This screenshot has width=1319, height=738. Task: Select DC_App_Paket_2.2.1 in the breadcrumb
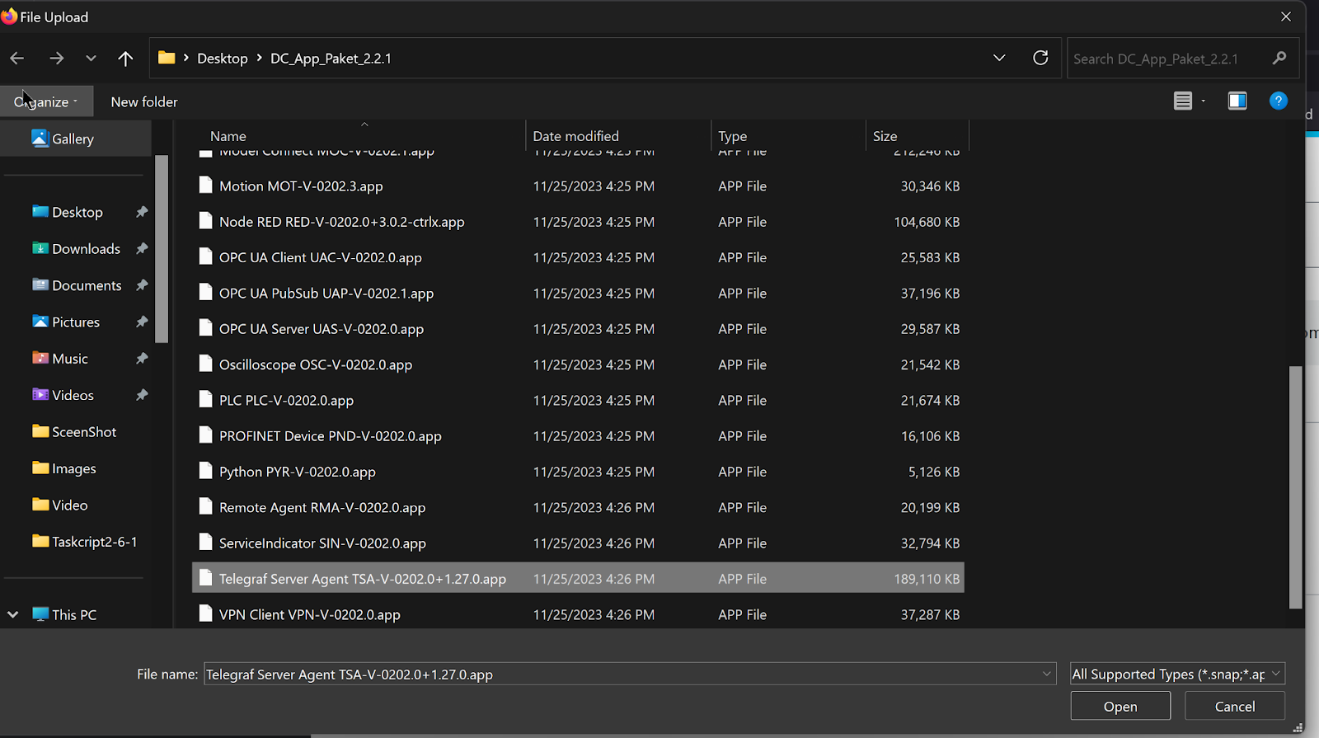click(331, 59)
